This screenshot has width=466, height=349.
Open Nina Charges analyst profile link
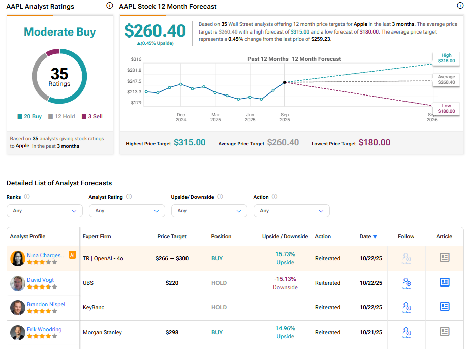46,255
